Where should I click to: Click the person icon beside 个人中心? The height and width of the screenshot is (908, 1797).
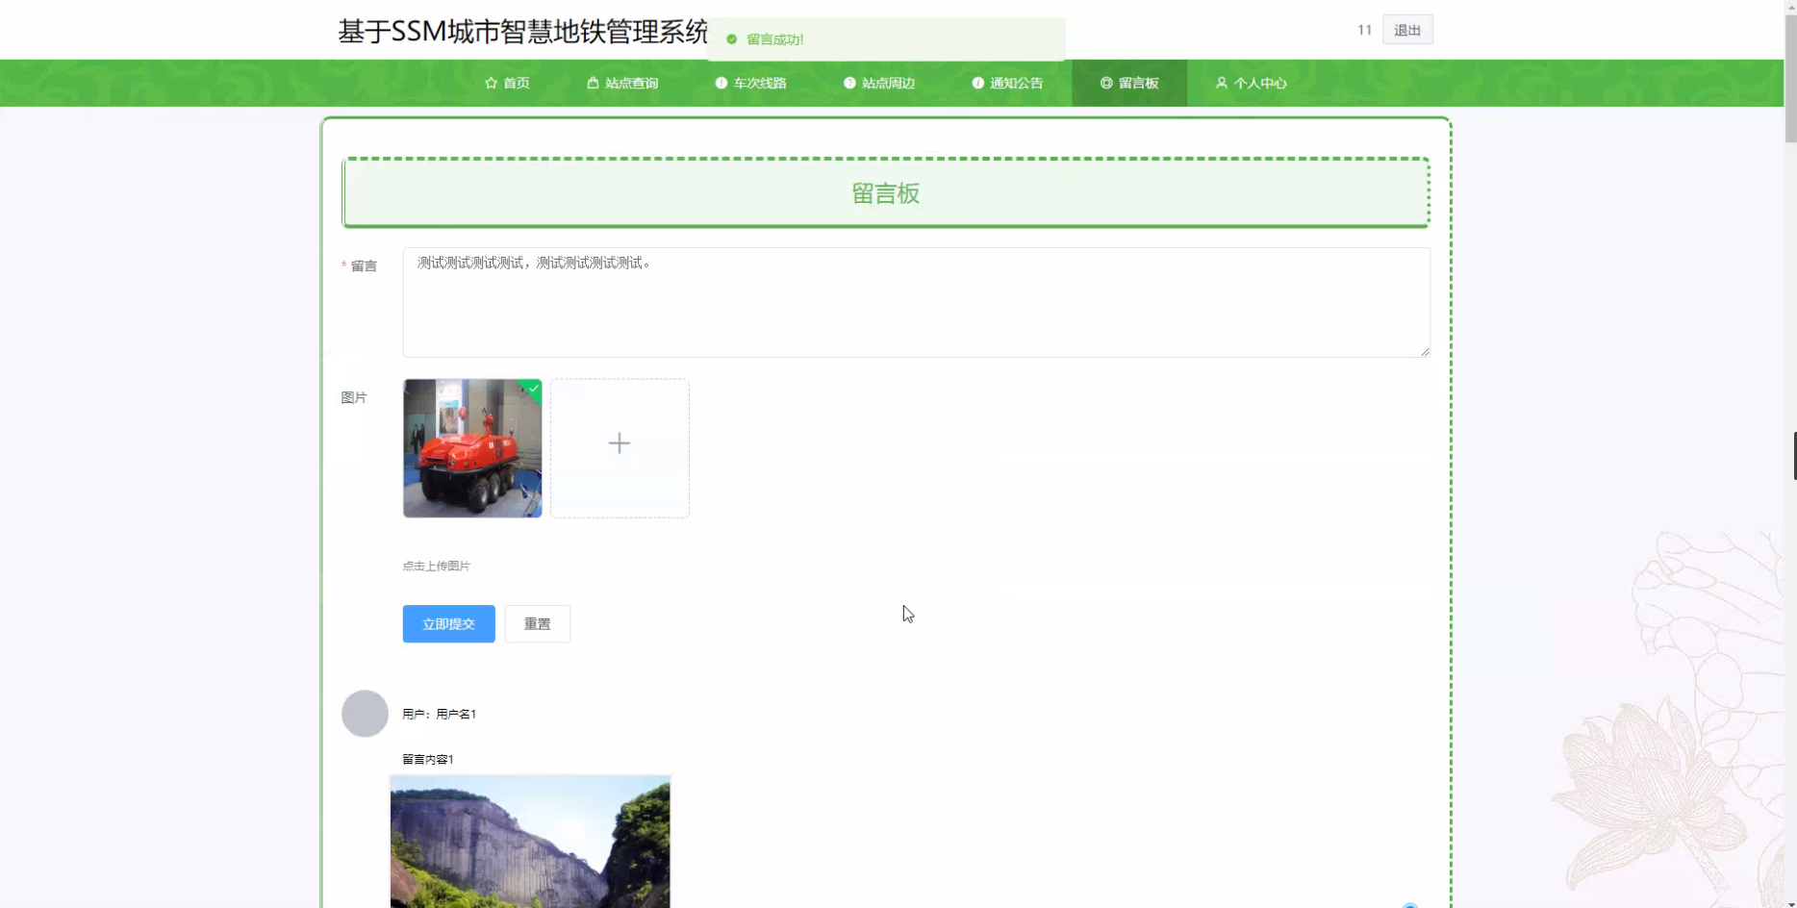pyautogui.click(x=1221, y=83)
